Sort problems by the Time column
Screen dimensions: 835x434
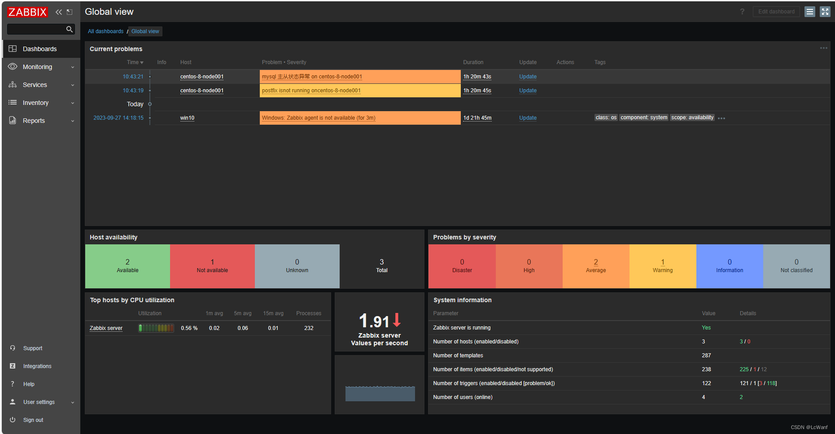pyautogui.click(x=135, y=62)
